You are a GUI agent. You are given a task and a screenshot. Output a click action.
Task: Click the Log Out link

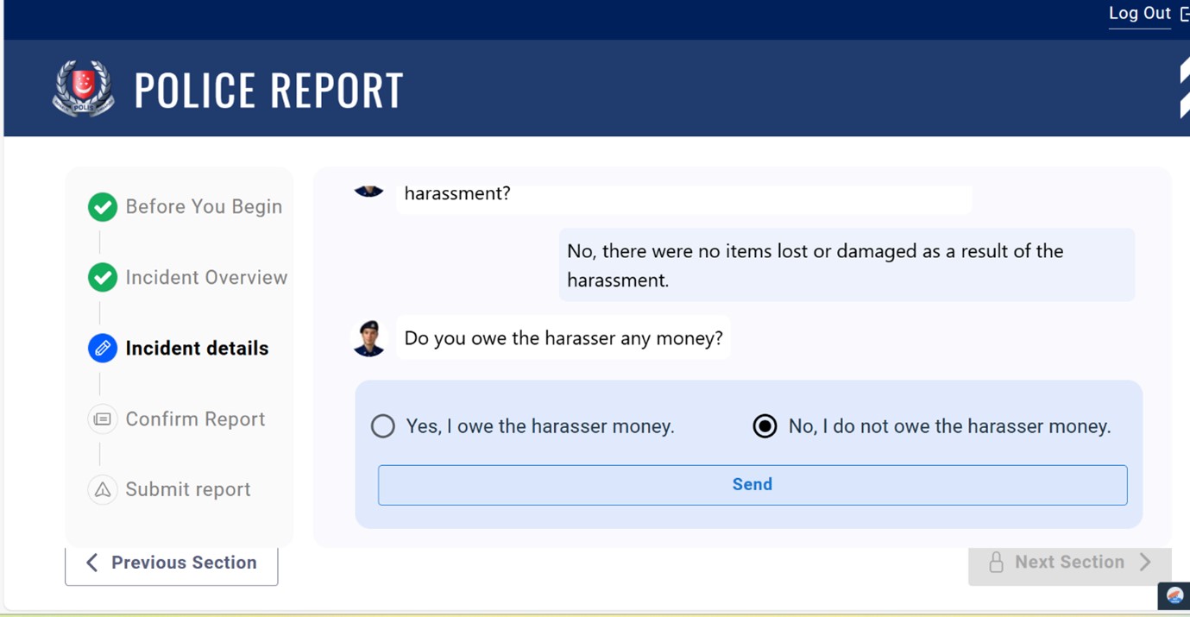(x=1138, y=13)
